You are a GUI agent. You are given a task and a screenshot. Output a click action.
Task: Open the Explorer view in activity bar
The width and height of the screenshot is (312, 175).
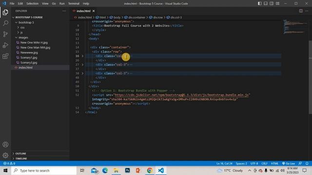coord(5,12)
